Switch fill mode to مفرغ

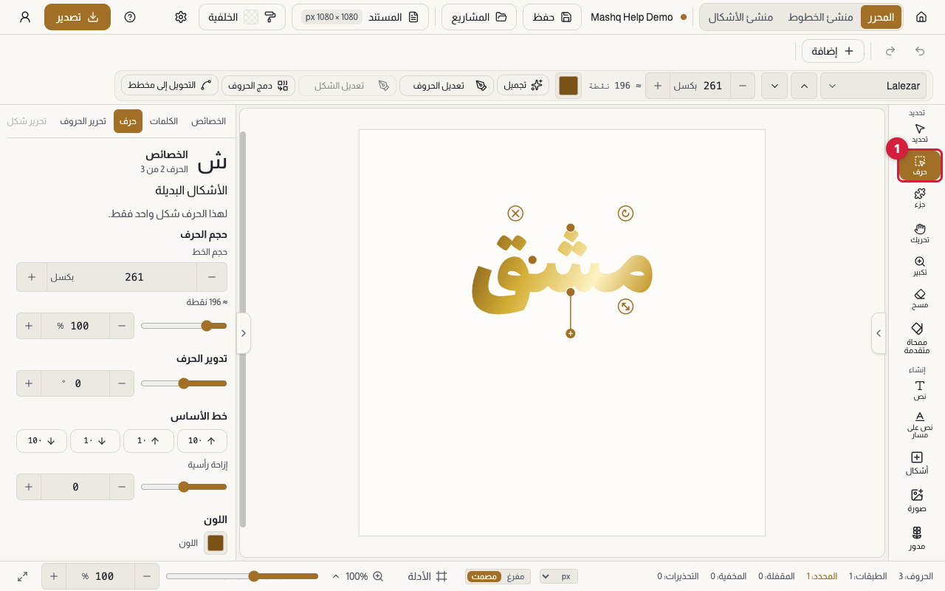pos(515,576)
